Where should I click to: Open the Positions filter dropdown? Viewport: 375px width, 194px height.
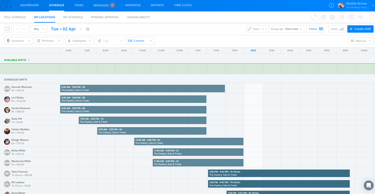pyautogui.click(x=49, y=41)
